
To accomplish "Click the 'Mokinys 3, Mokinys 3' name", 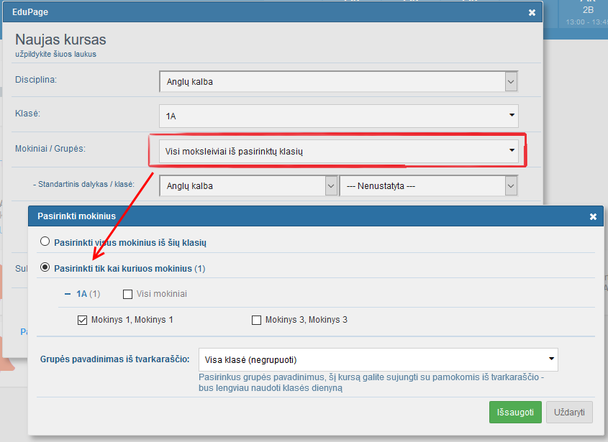I will coord(307,320).
